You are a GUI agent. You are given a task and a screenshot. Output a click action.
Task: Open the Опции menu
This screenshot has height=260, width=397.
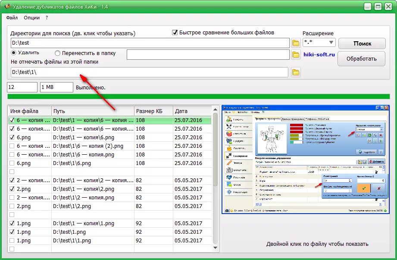31,18
